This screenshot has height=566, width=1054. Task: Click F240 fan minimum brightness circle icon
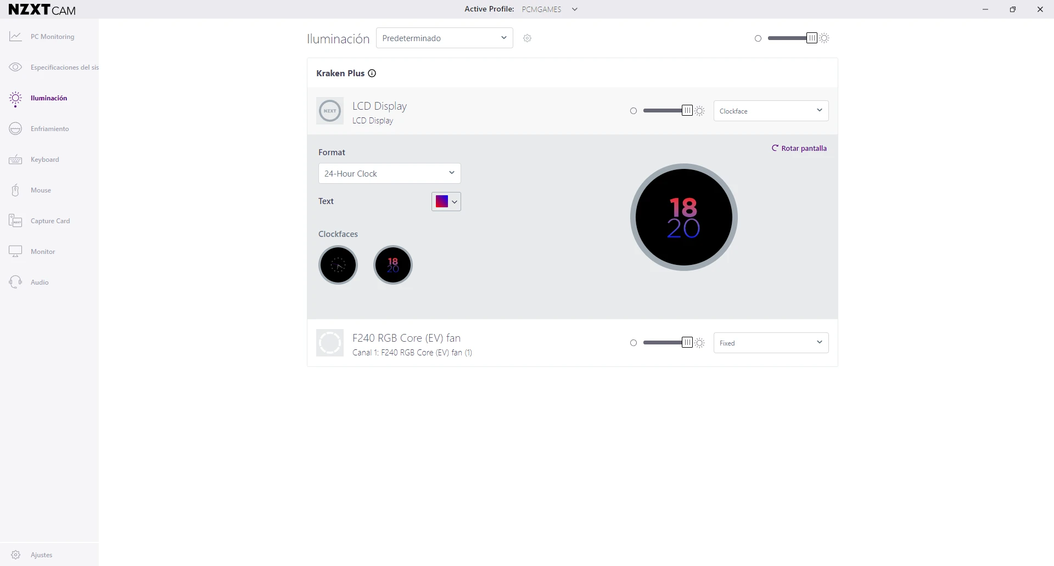(633, 343)
